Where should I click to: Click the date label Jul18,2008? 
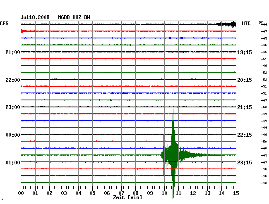[x=35, y=17]
